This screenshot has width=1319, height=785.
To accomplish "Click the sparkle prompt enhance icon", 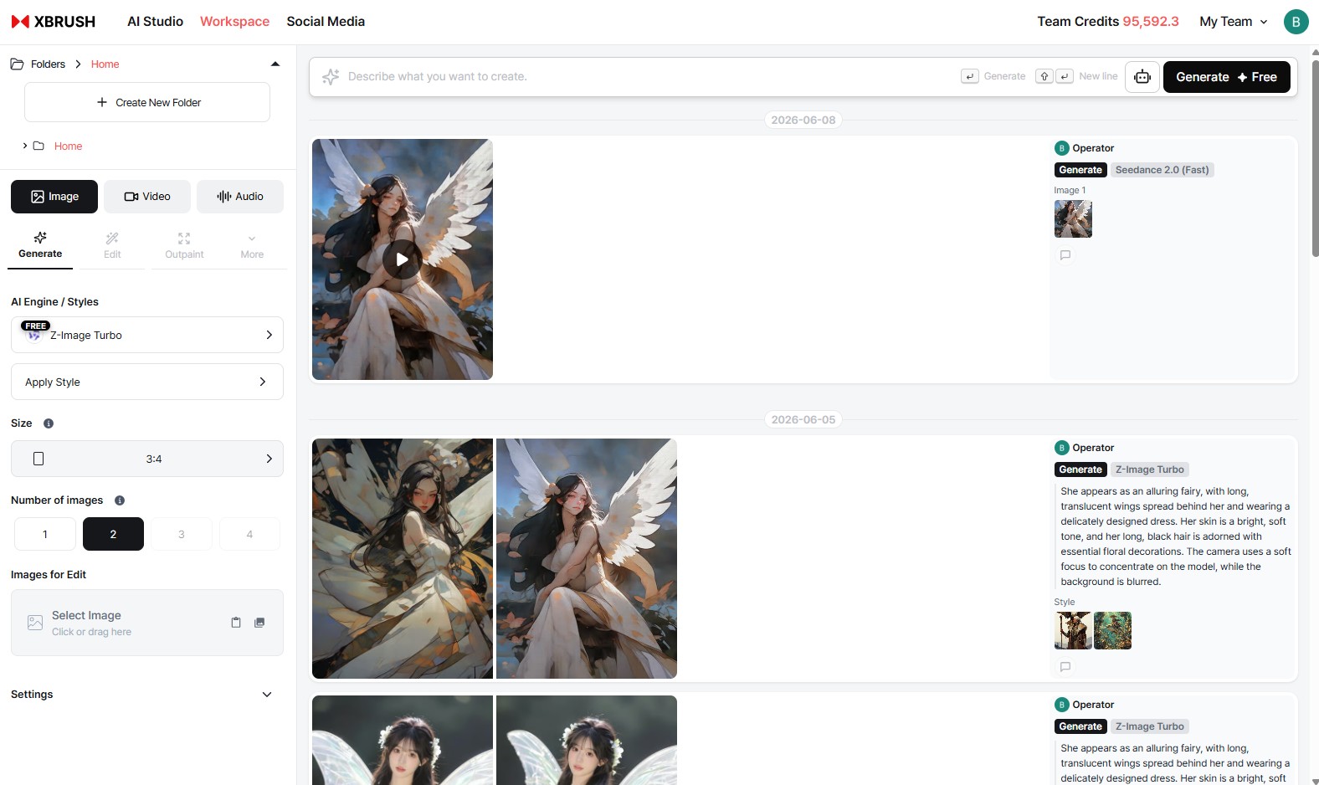I will click(x=331, y=77).
